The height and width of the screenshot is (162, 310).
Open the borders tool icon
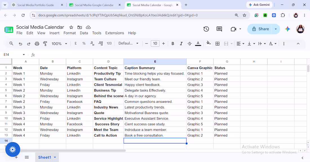click(x=217, y=44)
